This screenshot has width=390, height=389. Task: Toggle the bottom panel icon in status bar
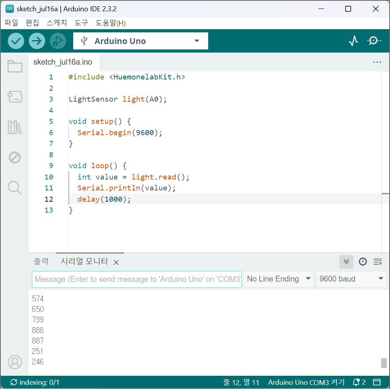click(x=377, y=382)
